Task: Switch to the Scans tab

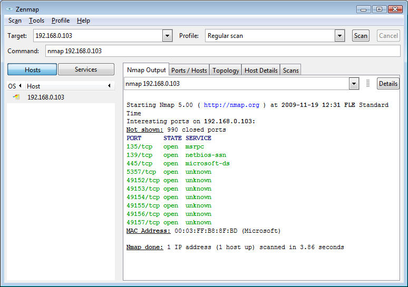Action: tap(290, 71)
